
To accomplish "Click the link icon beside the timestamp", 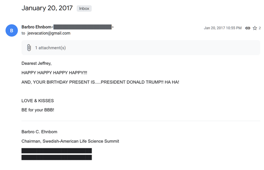I will point(248,28).
